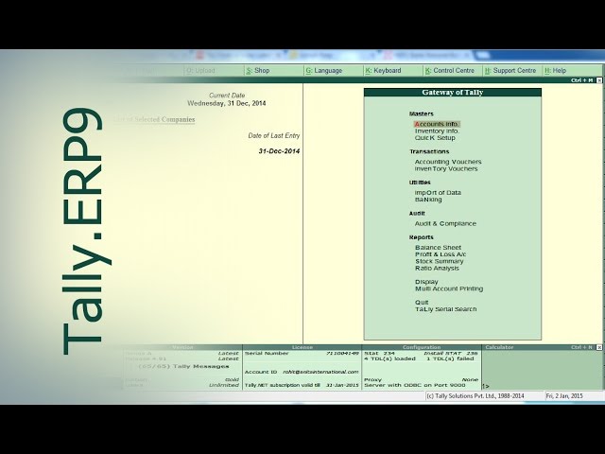The width and height of the screenshot is (605, 454).
Task: Open Inventory Vouchers
Action: pos(446,168)
